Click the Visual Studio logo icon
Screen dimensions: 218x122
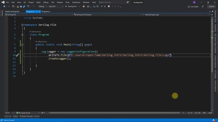pyautogui.click(x=3, y=2)
